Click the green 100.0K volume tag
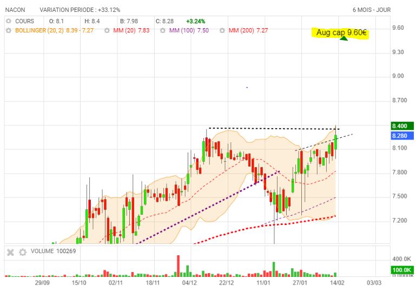 [402, 270]
